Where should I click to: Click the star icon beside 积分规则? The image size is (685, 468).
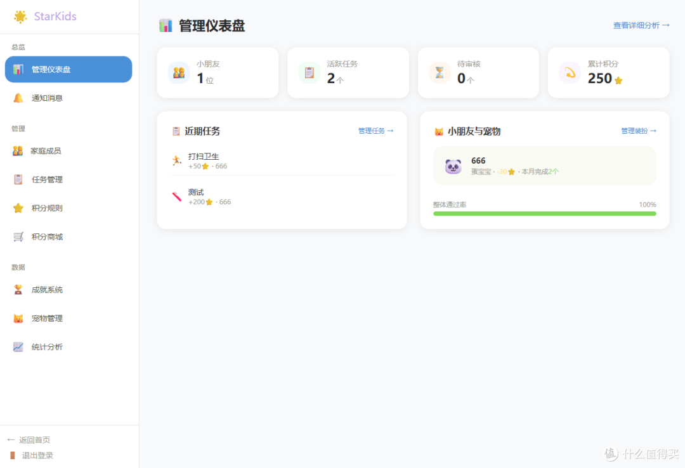pos(18,208)
